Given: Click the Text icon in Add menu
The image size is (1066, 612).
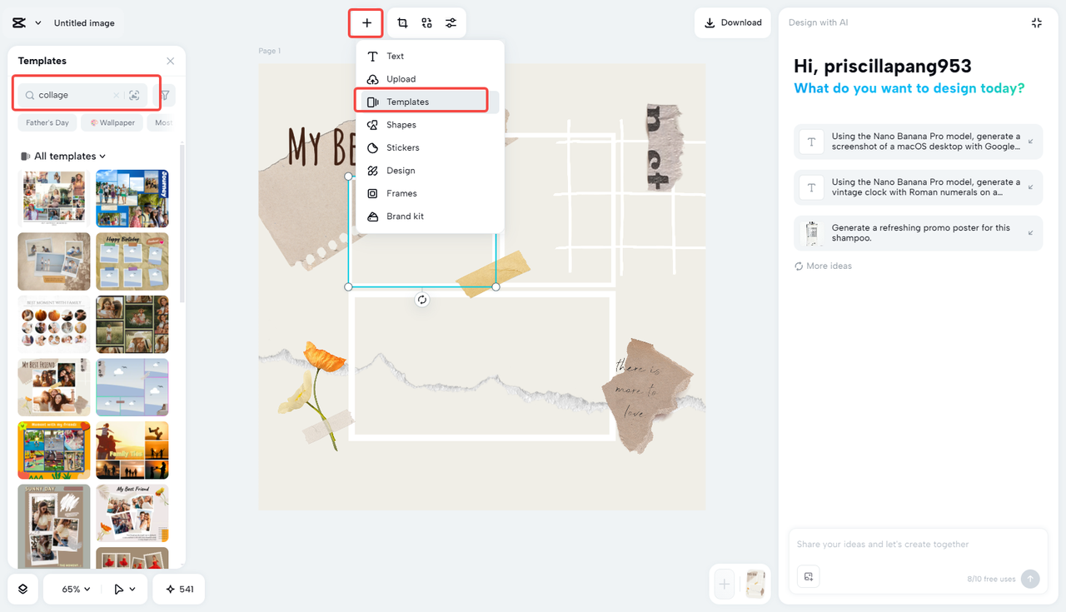Looking at the screenshot, I should (373, 57).
